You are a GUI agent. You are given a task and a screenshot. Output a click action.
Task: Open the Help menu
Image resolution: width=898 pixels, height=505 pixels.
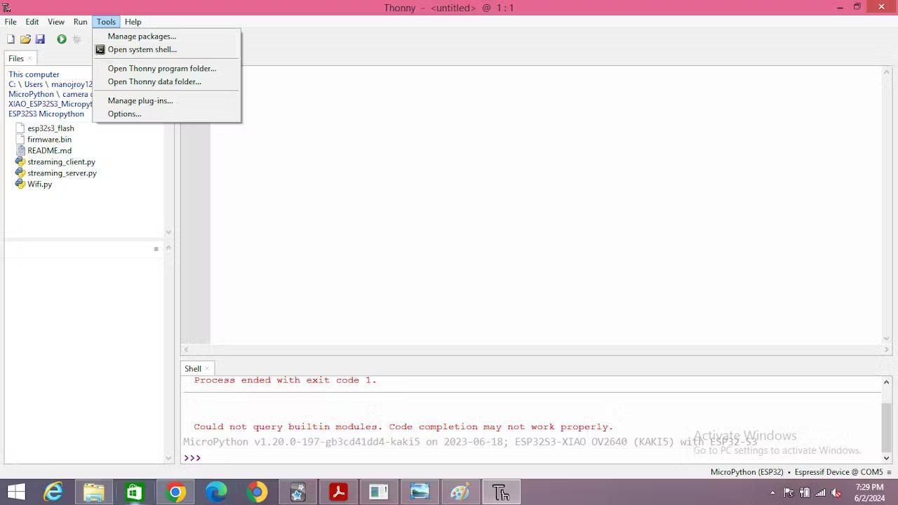(x=133, y=22)
